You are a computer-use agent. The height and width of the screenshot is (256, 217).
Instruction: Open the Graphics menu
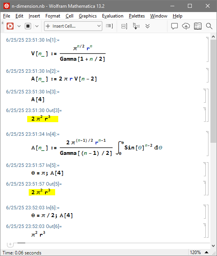click(88, 16)
